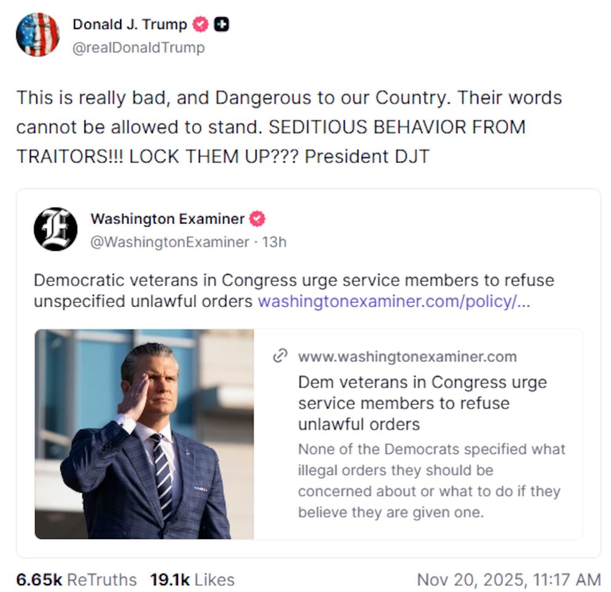Open Washington Examiner's round logo avatar
This screenshot has width=611, height=592.
[x=55, y=229]
